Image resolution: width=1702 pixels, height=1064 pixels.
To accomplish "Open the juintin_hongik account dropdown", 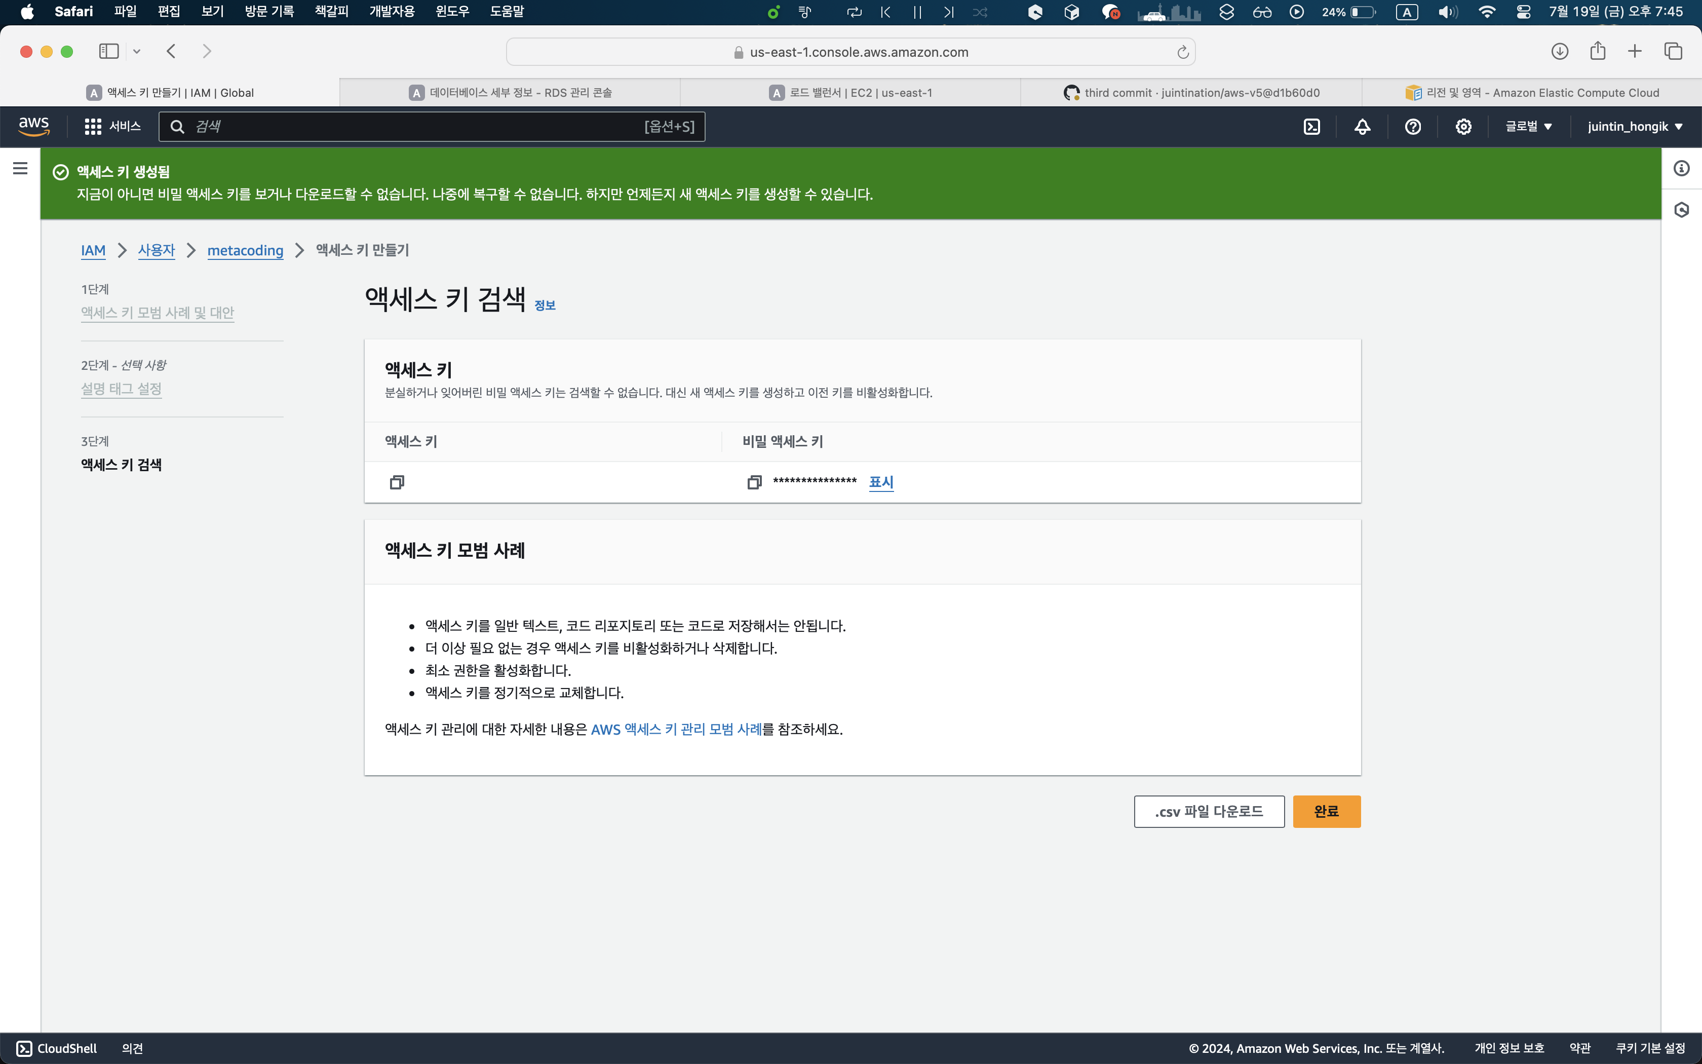I will coord(1635,127).
